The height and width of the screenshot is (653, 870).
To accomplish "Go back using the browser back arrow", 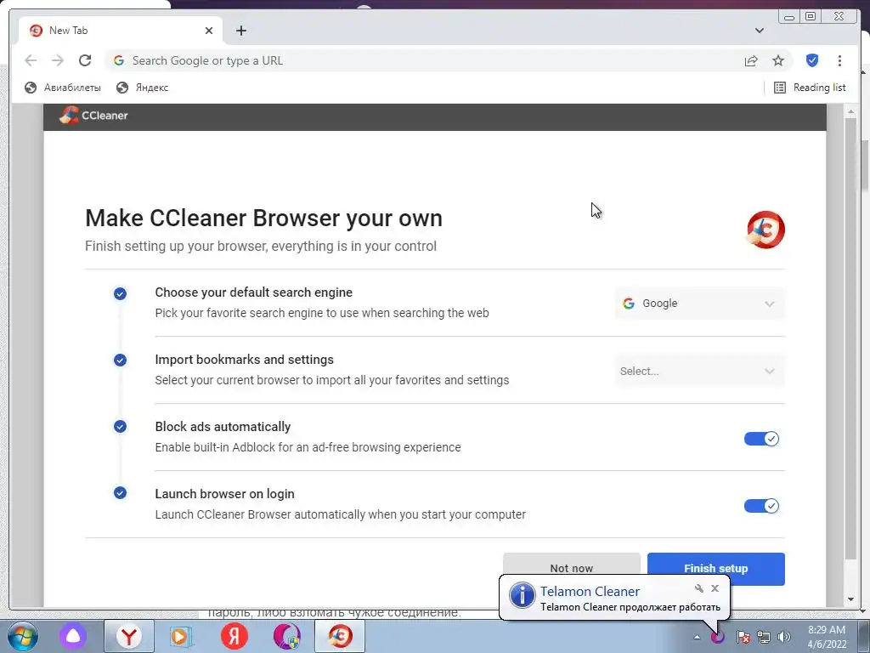I will pyautogui.click(x=31, y=60).
